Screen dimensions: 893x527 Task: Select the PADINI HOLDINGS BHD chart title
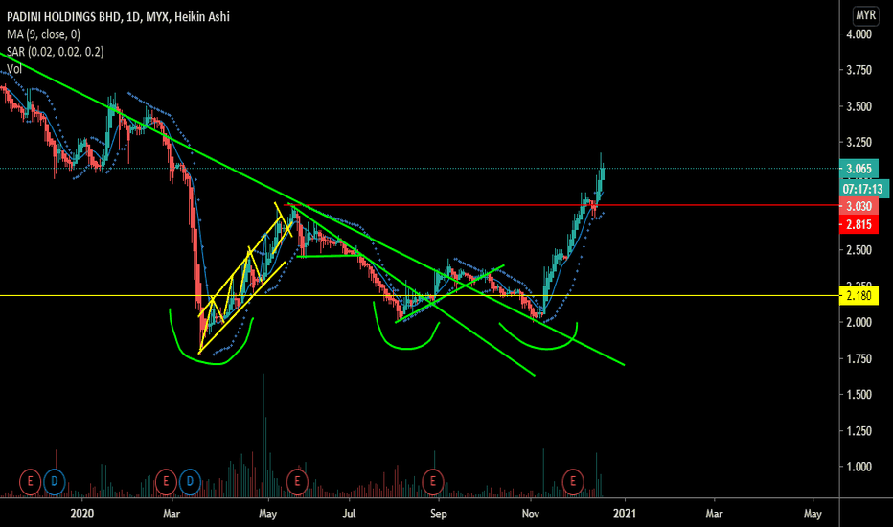click(x=118, y=17)
